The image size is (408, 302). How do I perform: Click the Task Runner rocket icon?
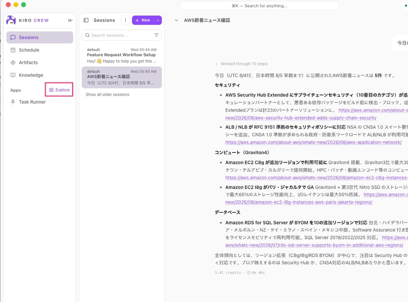(13, 102)
